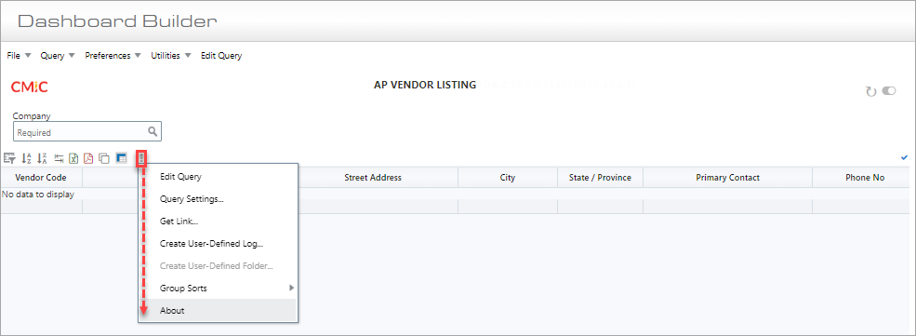
Task: Sort ascending A to Z
Action: tap(26, 158)
